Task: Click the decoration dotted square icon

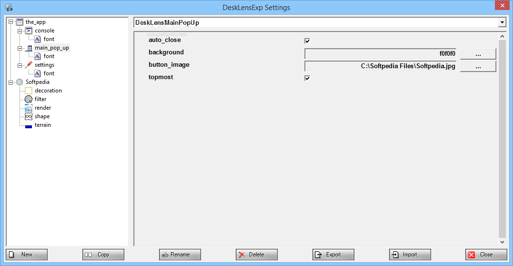Action: coord(29,91)
